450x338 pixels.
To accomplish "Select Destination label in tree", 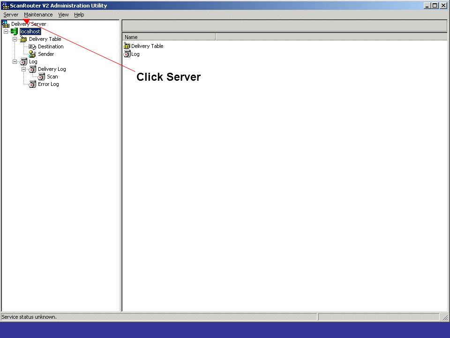I will click(x=51, y=46).
